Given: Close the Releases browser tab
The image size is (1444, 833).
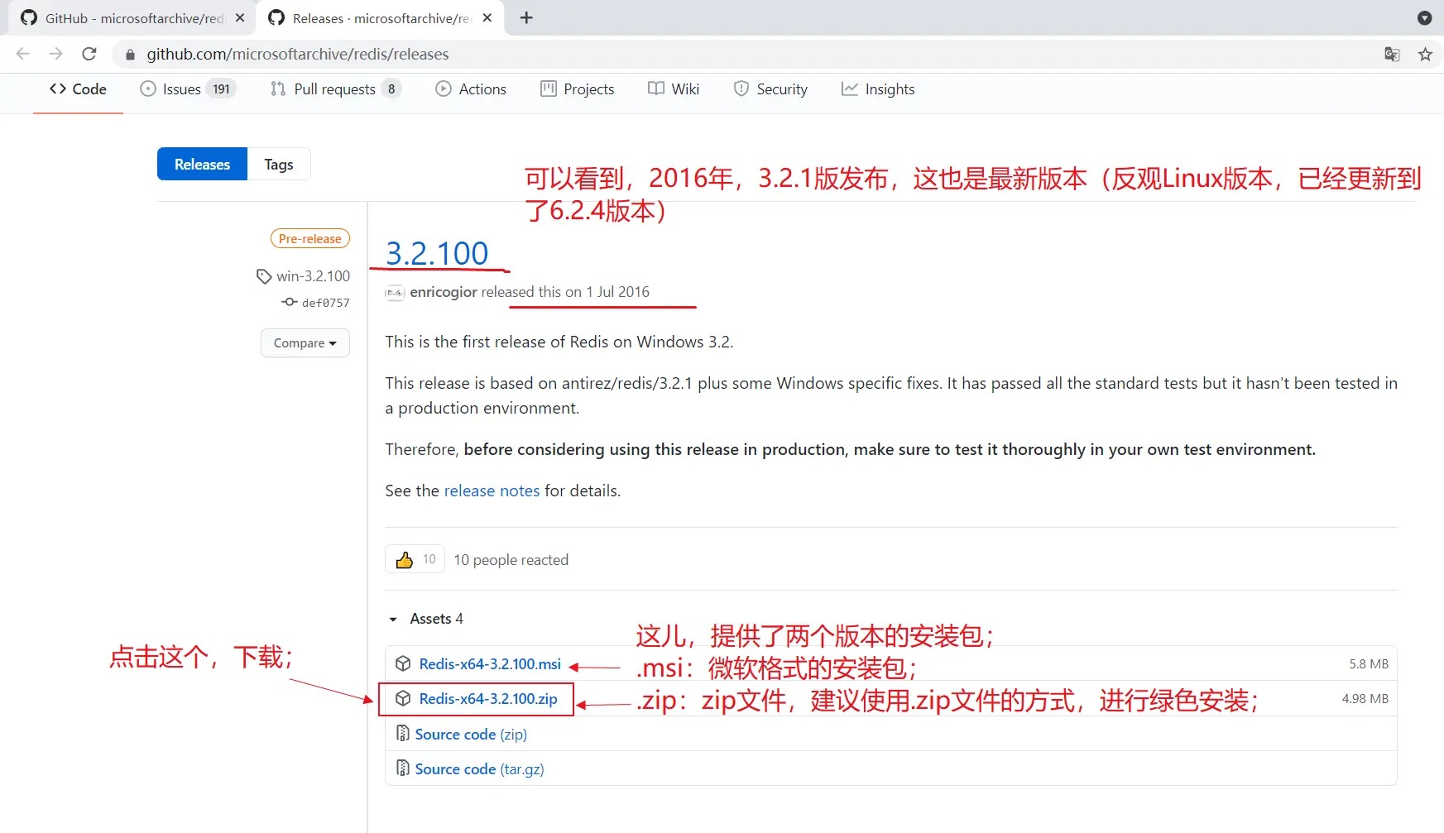Looking at the screenshot, I should (x=487, y=17).
